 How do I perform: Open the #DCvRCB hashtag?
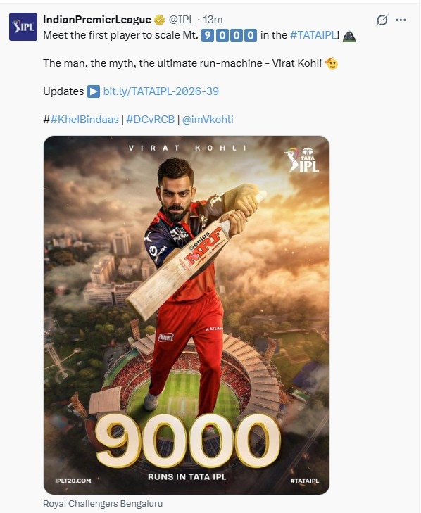pyautogui.click(x=150, y=120)
